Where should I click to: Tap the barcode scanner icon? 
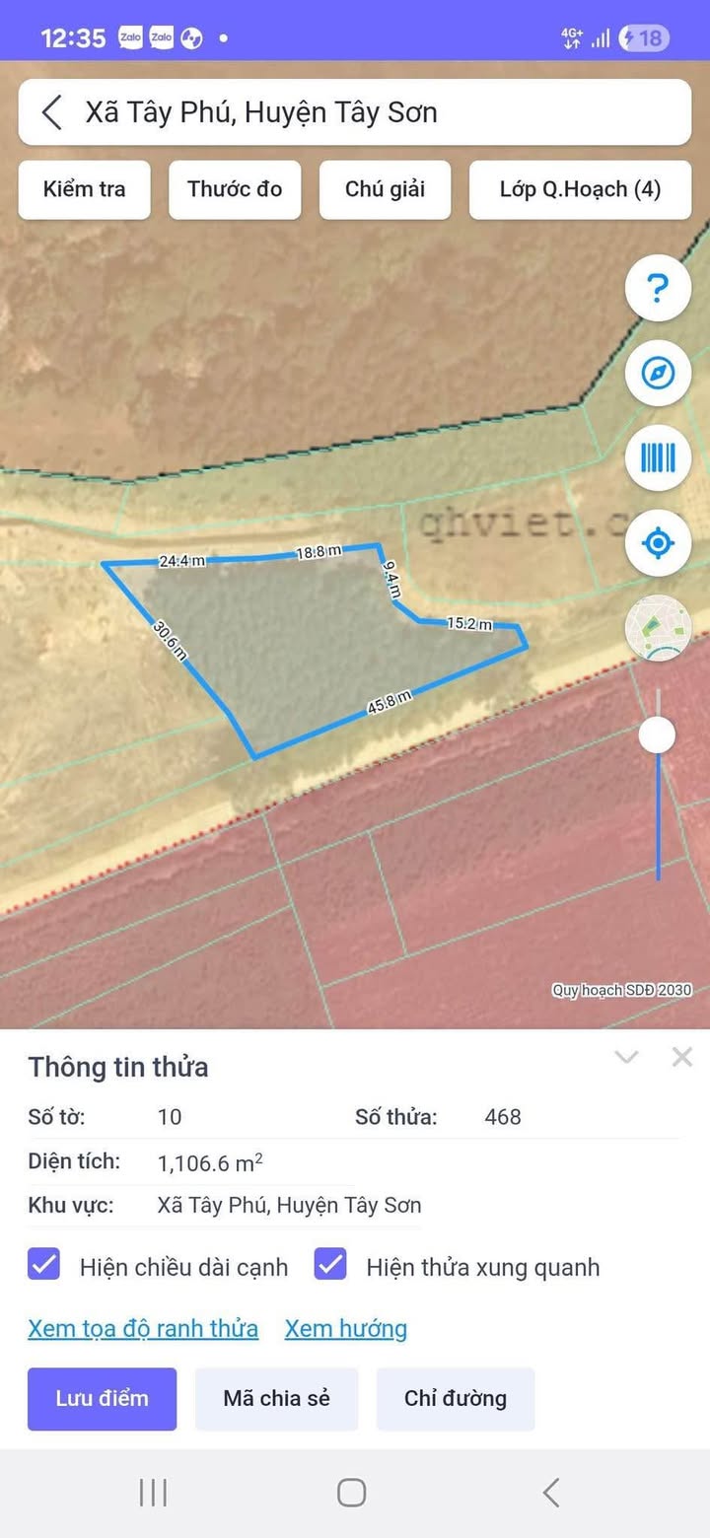(x=658, y=457)
